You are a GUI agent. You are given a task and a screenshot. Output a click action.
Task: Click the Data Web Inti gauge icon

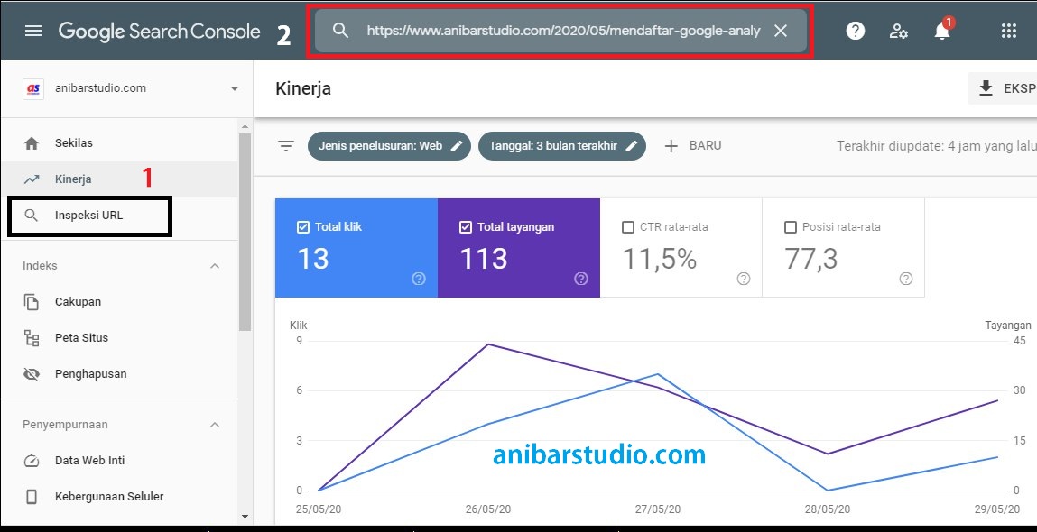[31, 461]
